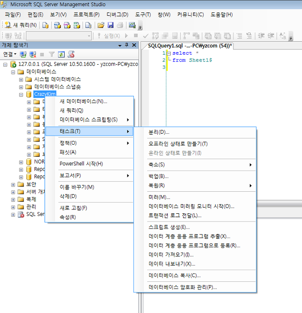Screen dimensions: 302x313
Task: Expand the 복제 folder
Action: pos(13,200)
